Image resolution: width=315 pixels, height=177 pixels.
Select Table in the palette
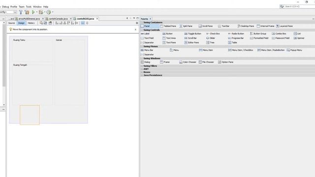pos(232,43)
